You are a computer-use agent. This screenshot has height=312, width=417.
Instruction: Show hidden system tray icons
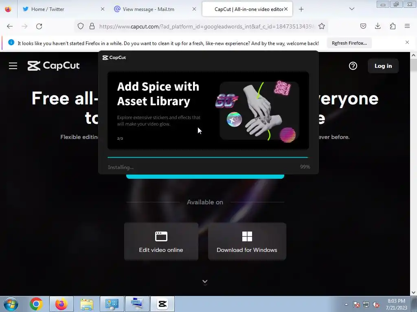tap(346, 304)
